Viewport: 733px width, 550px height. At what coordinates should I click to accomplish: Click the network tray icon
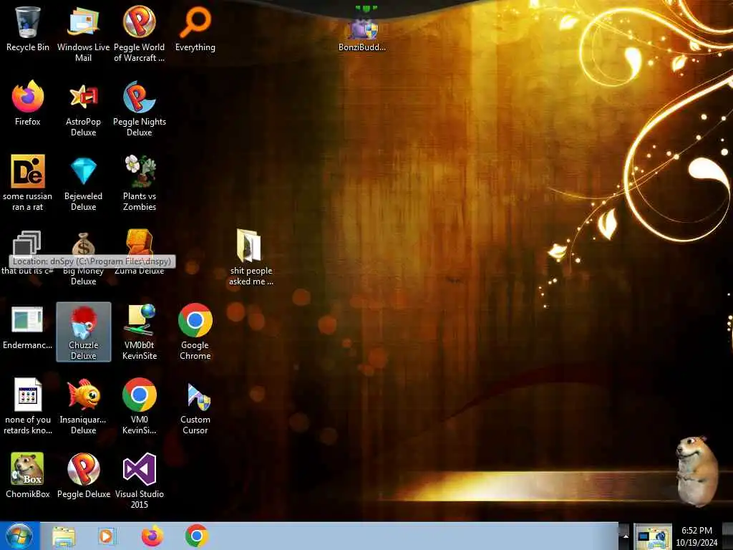(653, 538)
